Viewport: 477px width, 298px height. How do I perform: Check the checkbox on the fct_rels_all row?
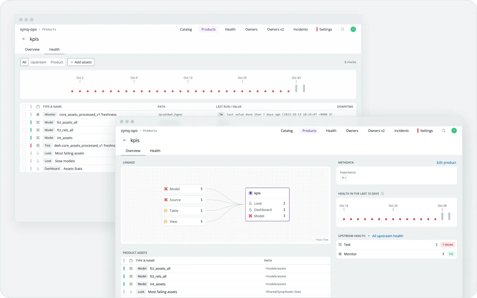tap(24, 130)
